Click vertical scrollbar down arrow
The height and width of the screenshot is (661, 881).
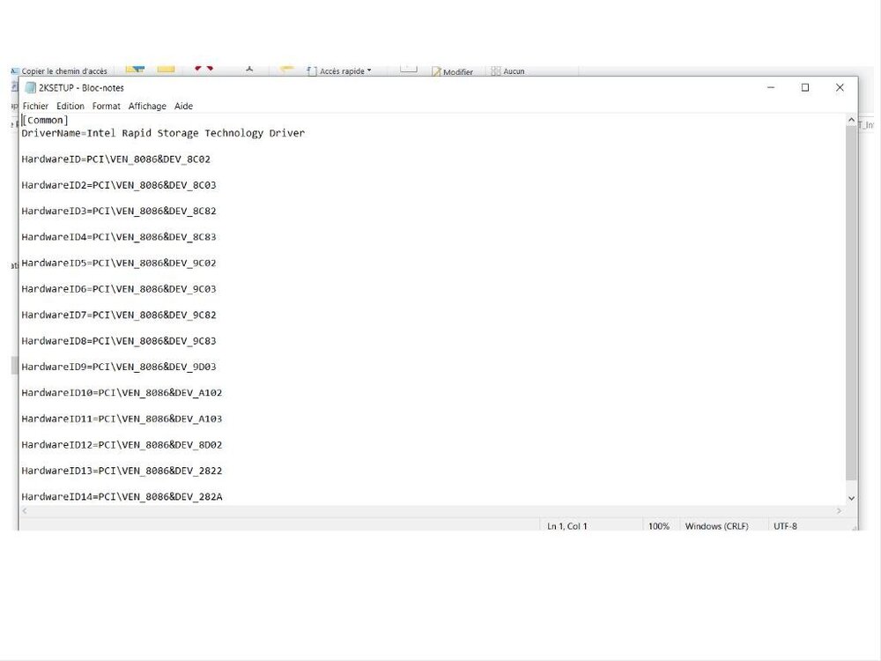pos(851,498)
